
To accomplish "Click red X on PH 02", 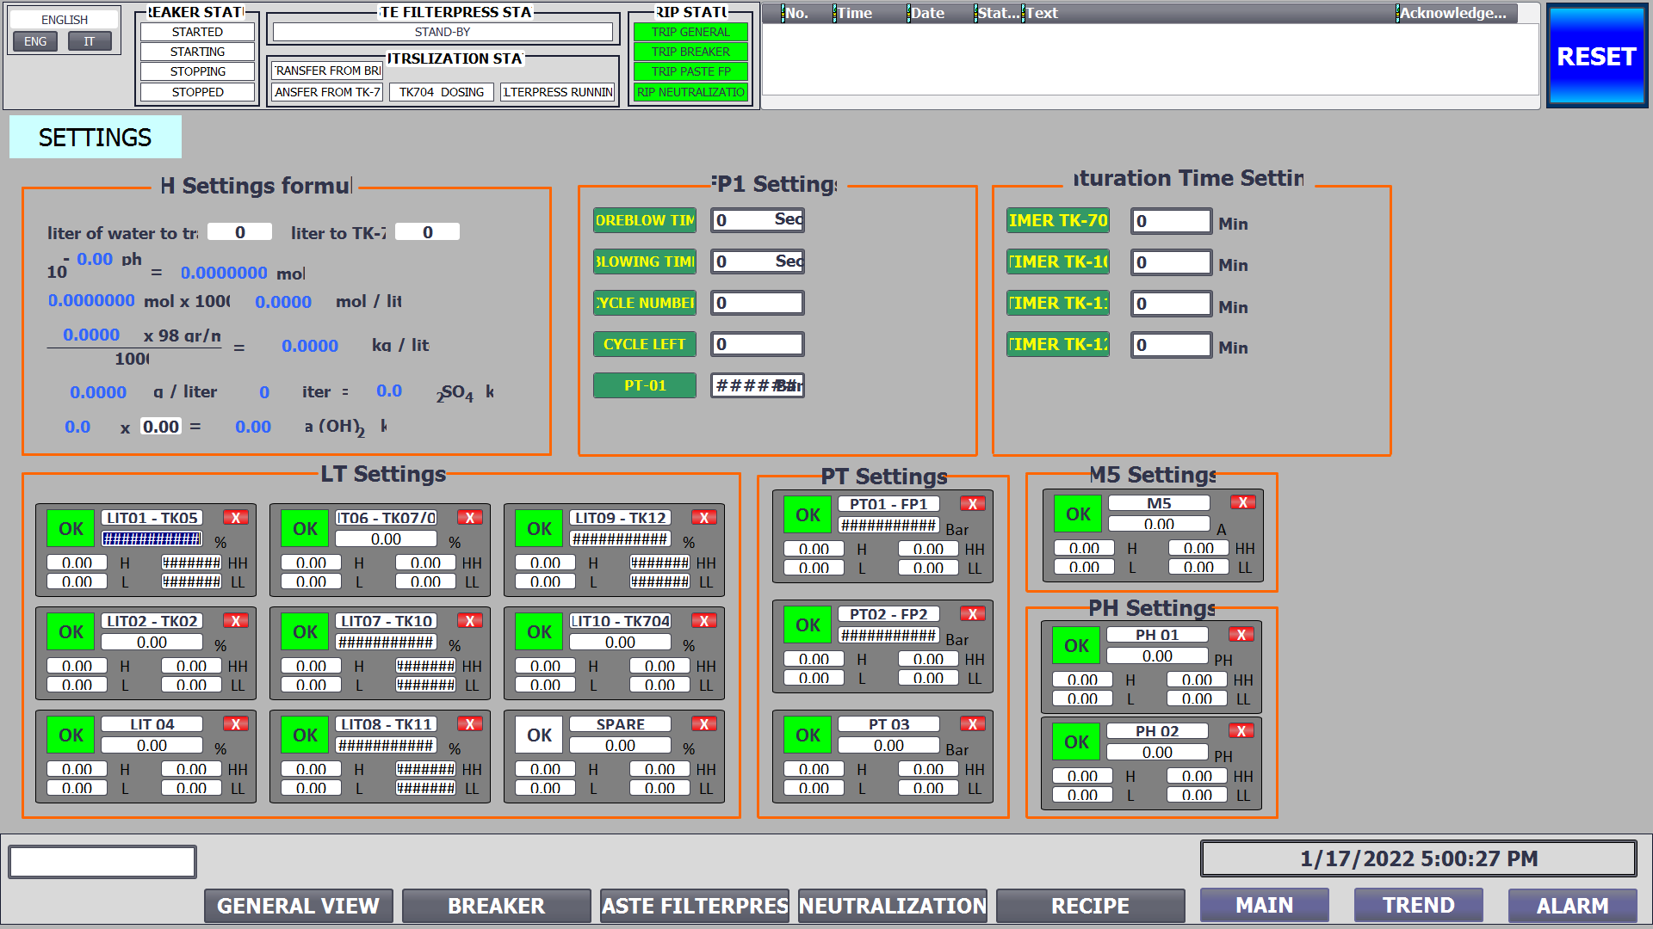I will pyautogui.click(x=1241, y=731).
